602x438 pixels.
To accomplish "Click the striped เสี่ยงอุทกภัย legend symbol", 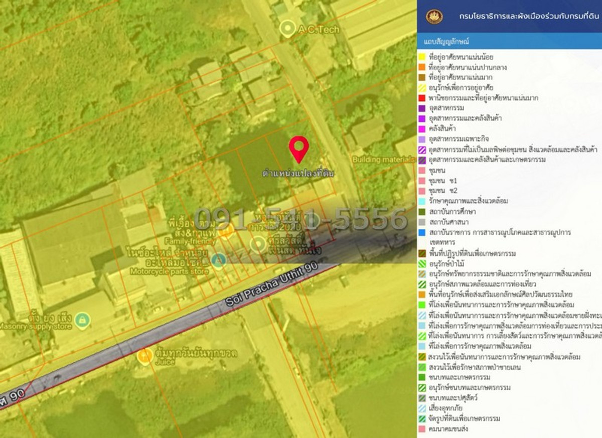I will [422, 408].
